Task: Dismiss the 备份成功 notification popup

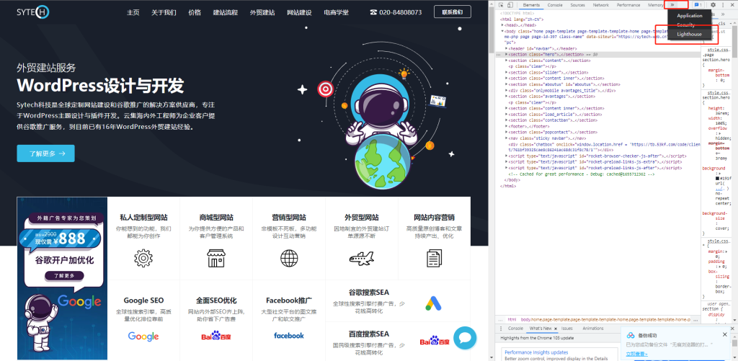Action: tap(725, 334)
